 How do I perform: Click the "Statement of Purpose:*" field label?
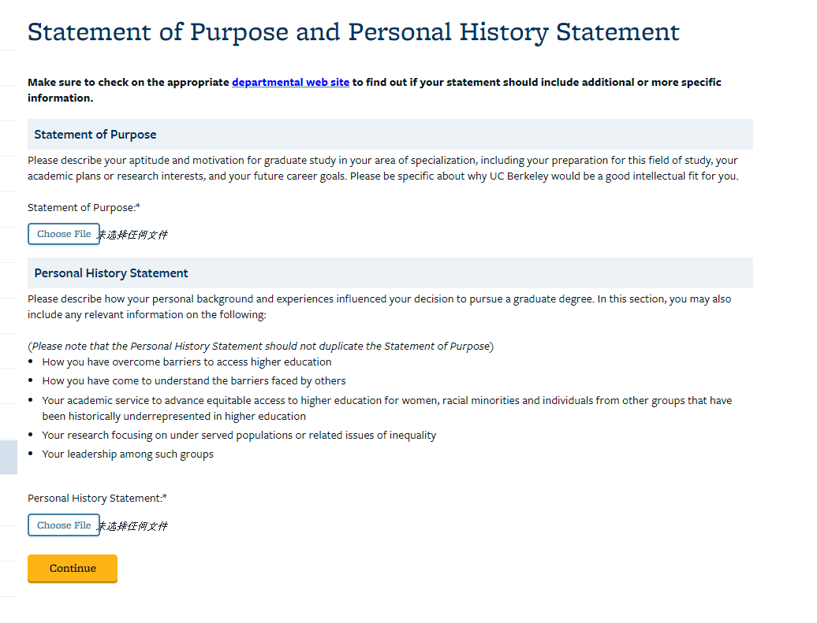[x=84, y=207]
